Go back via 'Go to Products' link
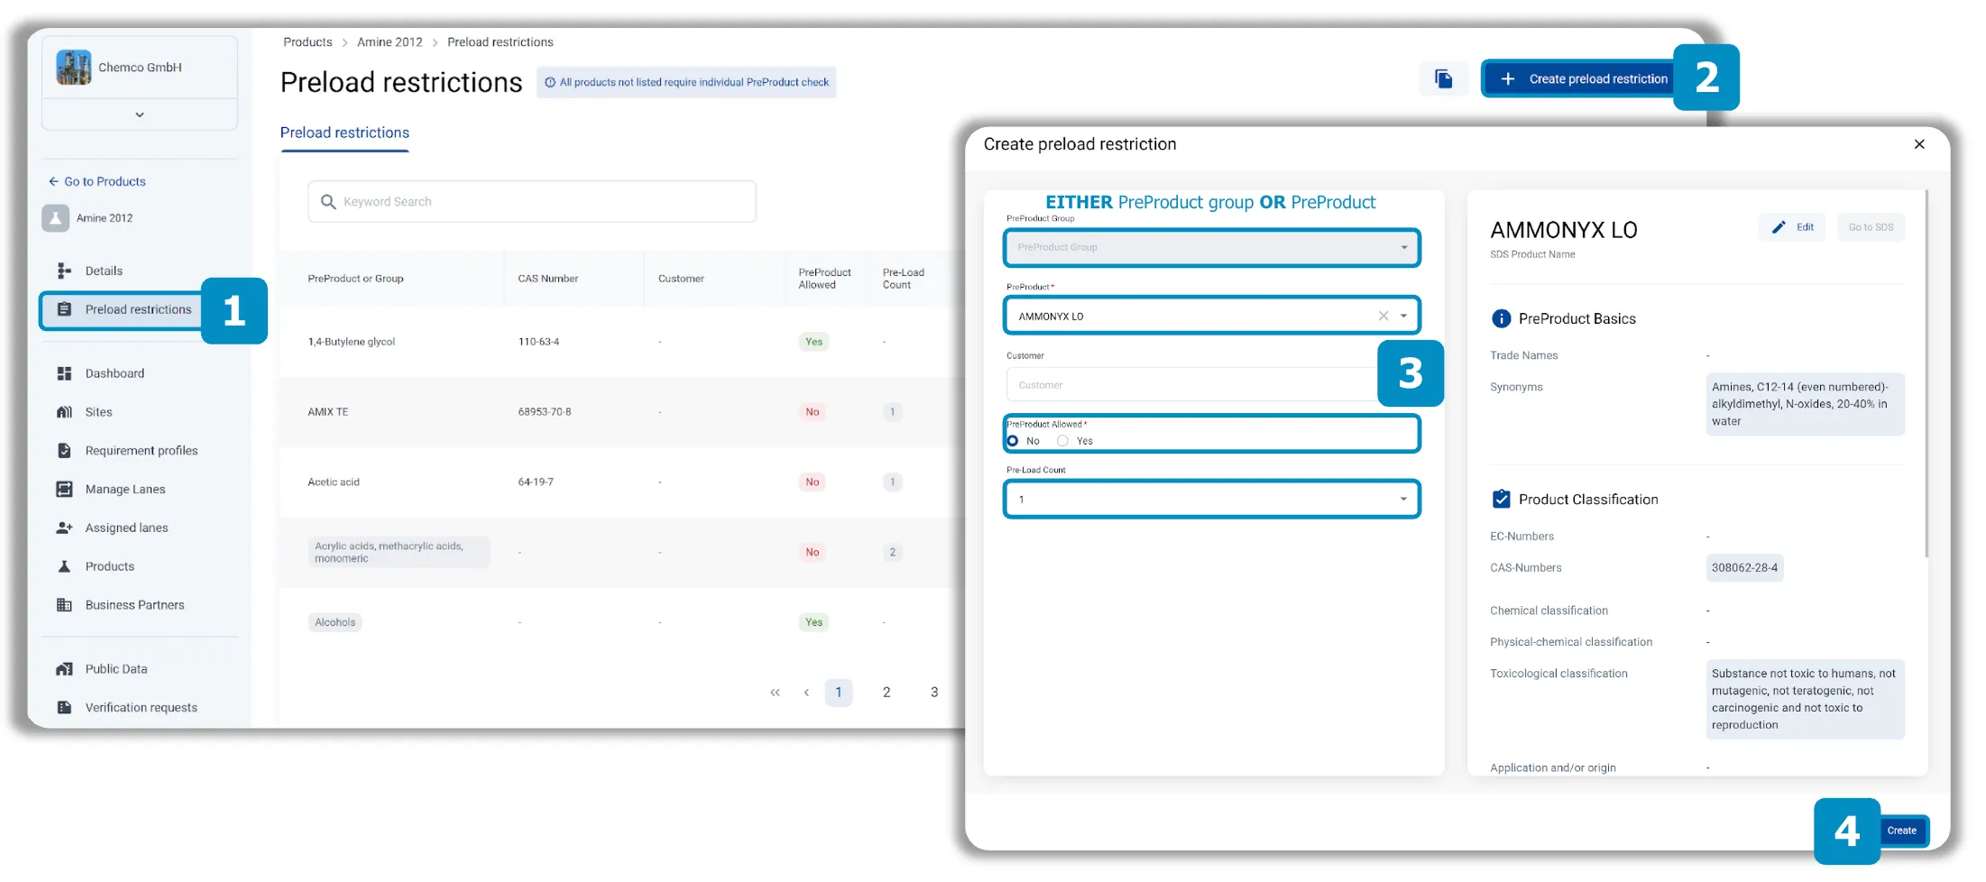 click(x=97, y=181)
